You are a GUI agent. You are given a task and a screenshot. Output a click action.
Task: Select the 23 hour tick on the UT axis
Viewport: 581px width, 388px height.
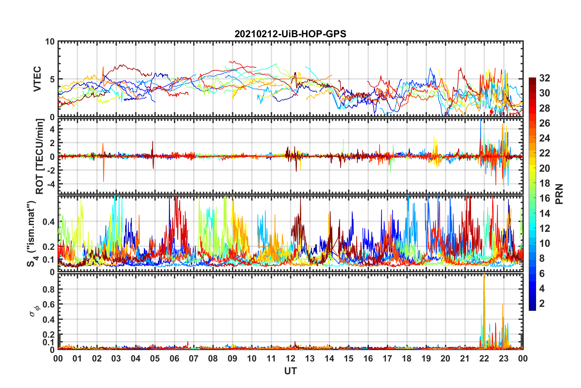[x=504, y=358]
